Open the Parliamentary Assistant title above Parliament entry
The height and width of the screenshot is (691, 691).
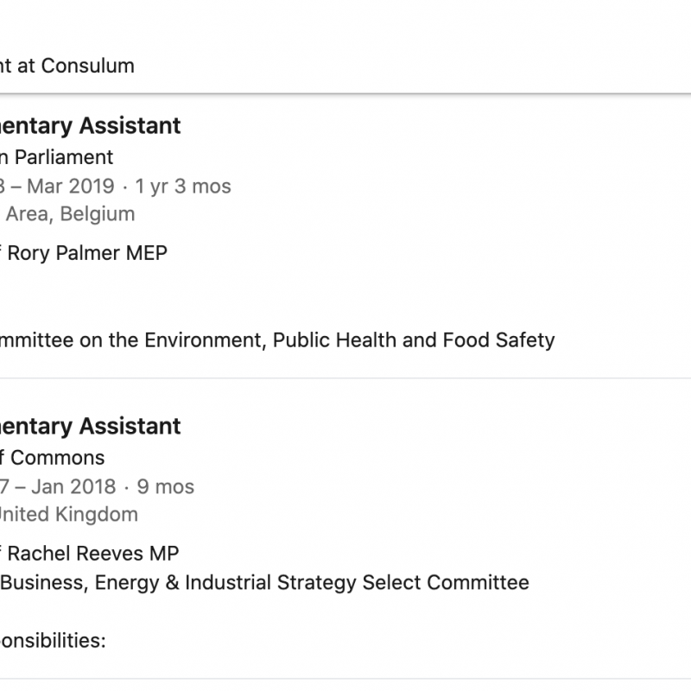90,126
